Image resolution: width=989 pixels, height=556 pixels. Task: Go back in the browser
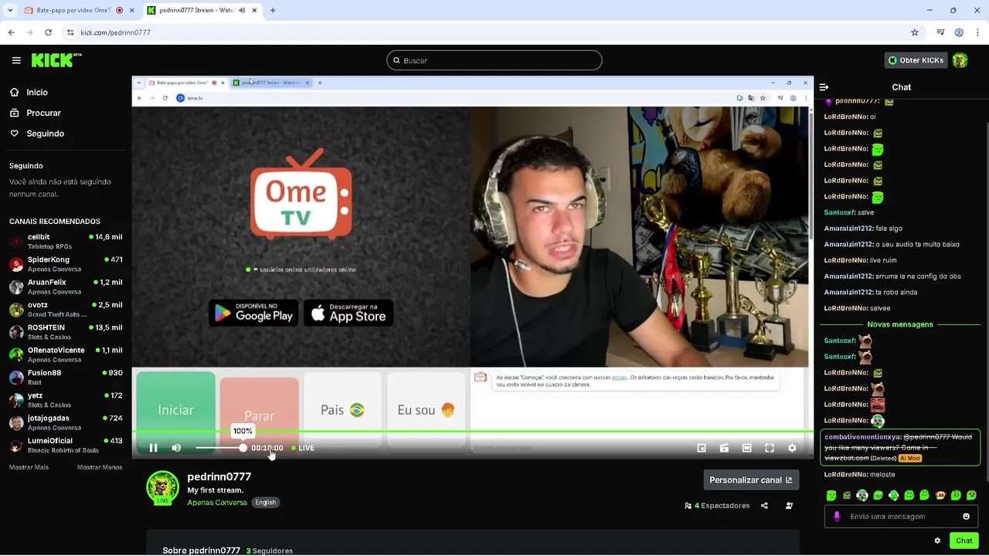tap(11, 32)
